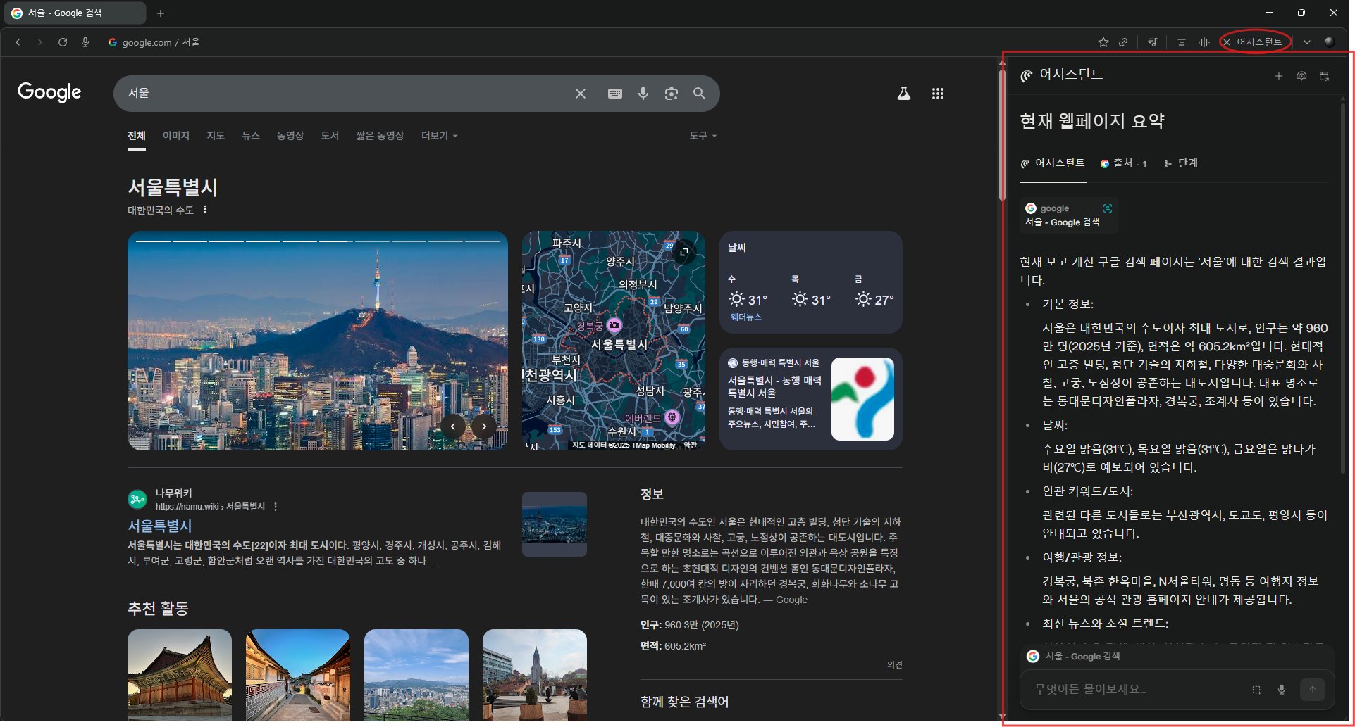The image size is (1355, 727).
Task: Search by image with the Google Lens icon
Action: 672,94
